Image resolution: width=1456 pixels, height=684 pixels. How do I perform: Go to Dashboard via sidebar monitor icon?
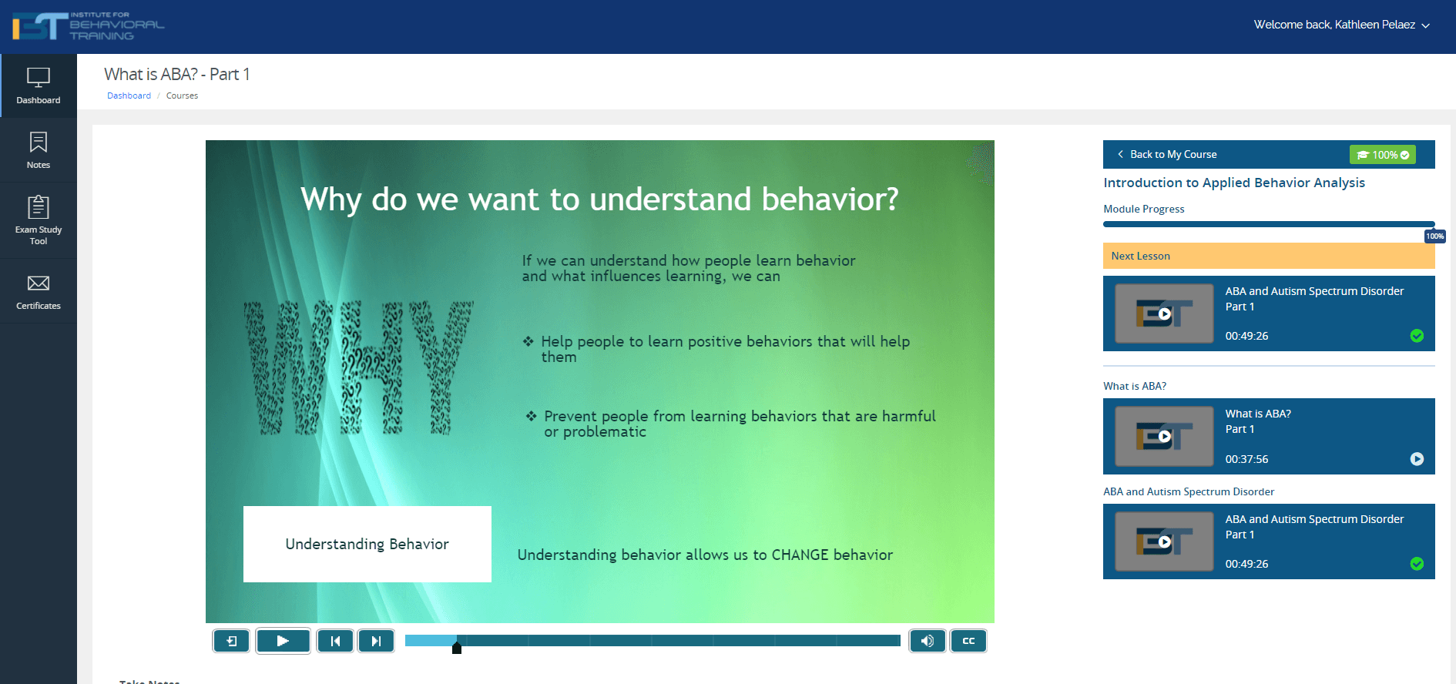tap(39, 85)
